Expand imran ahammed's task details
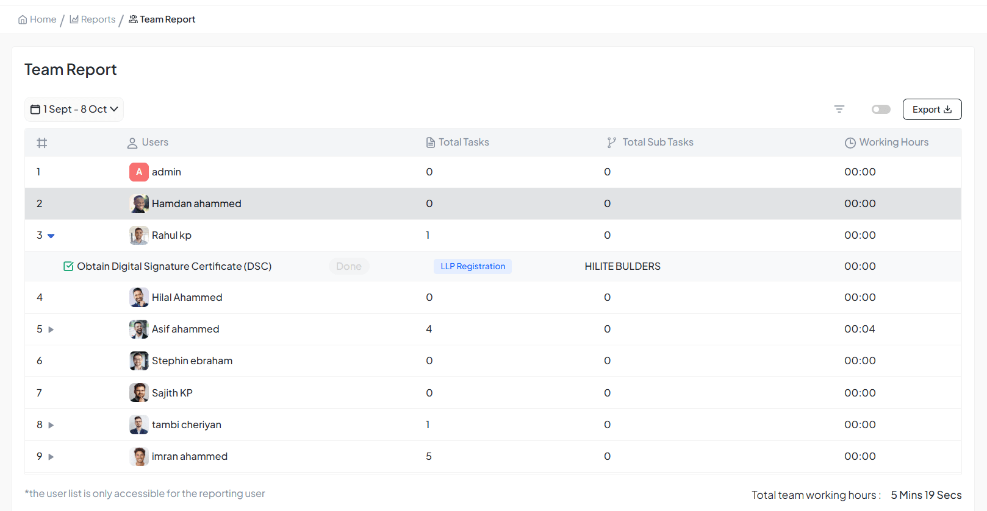This screenshot has width=987, height=511. click(51, 457)
